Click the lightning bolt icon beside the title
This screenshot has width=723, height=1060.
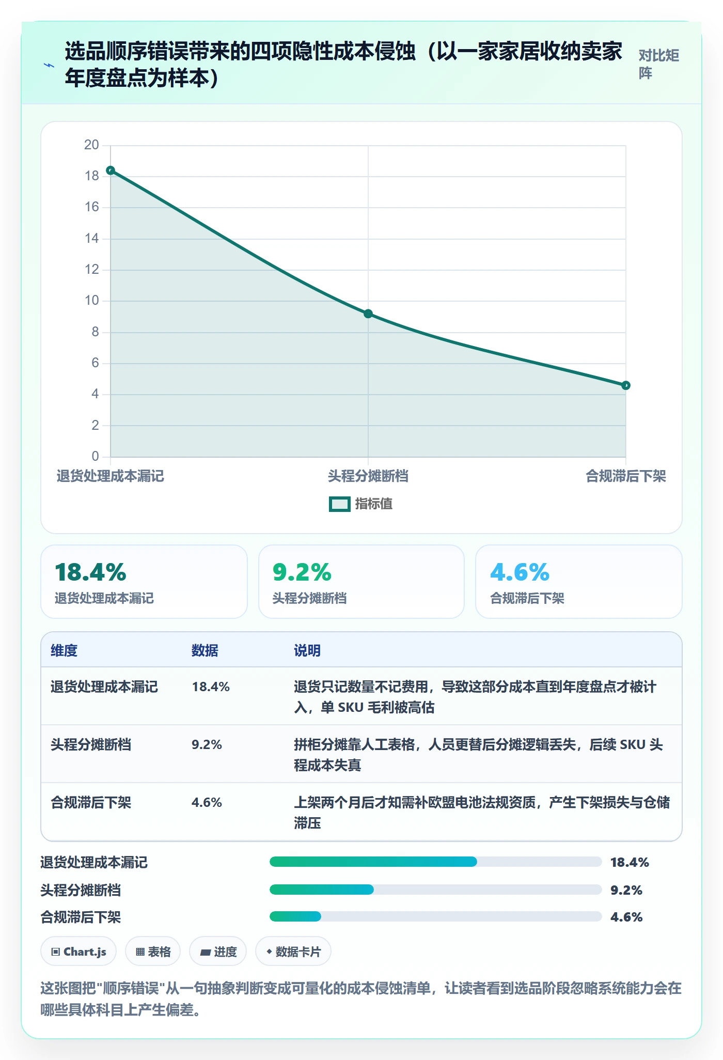[49, 65]
